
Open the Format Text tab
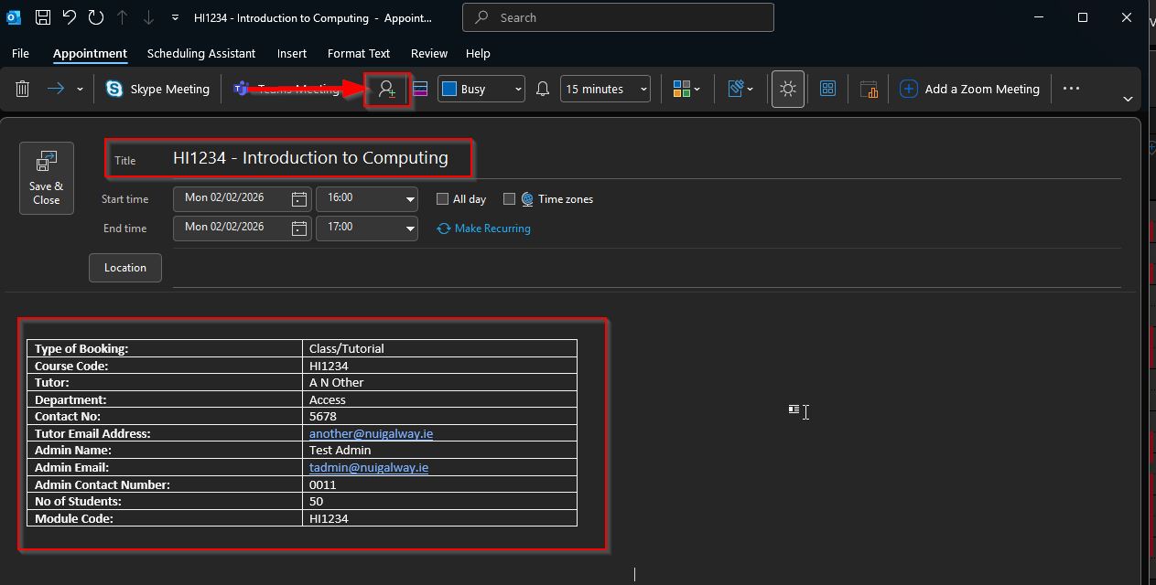[359, 53]
